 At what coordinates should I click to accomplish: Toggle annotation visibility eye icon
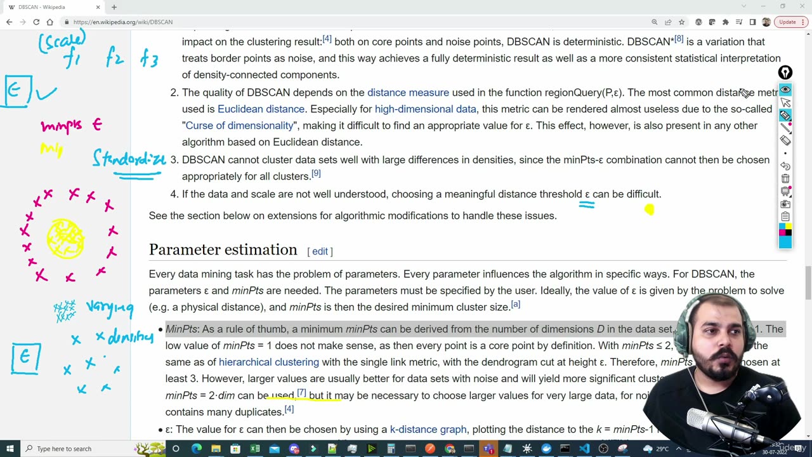785,89
